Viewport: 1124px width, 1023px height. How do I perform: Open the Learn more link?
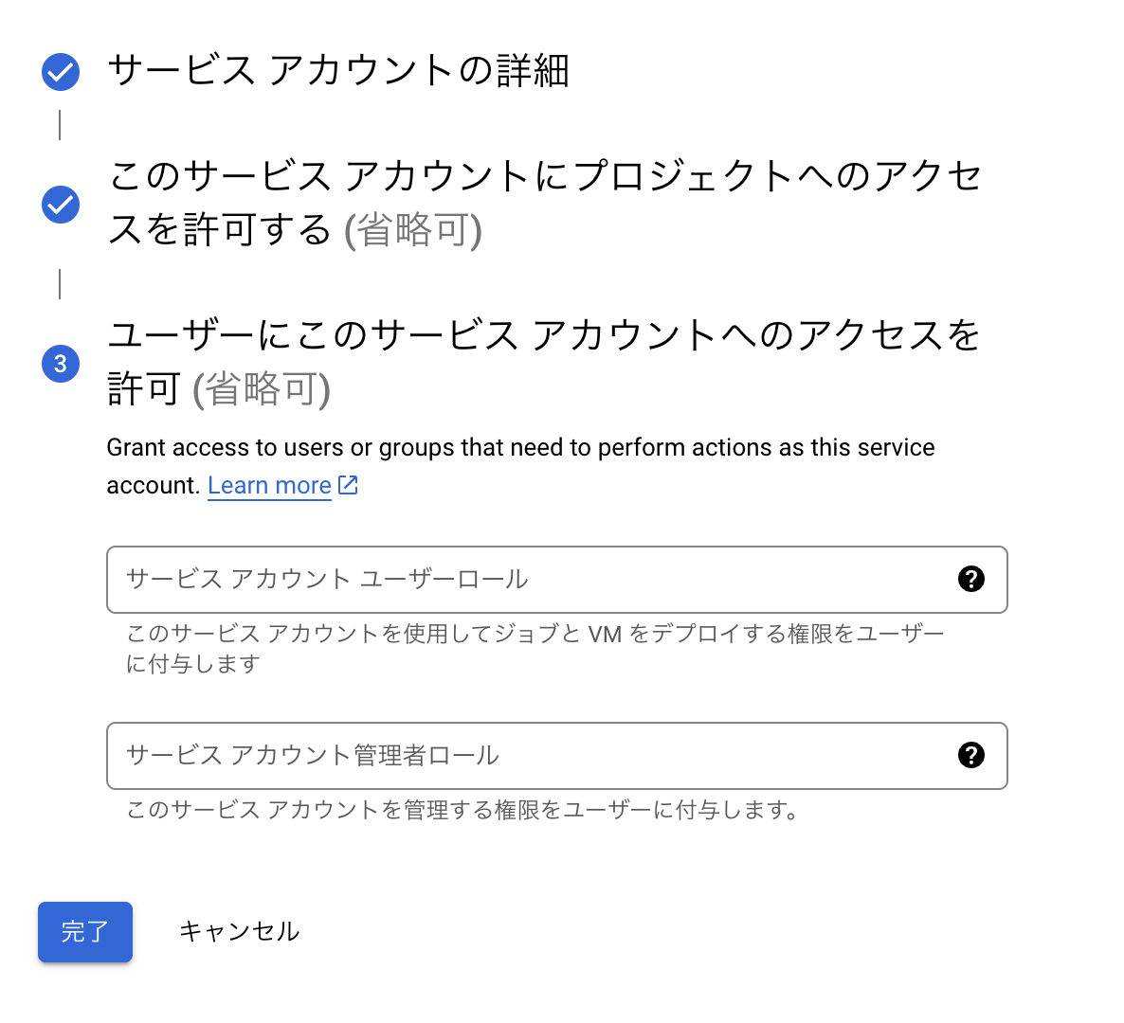tap(269, 486)
